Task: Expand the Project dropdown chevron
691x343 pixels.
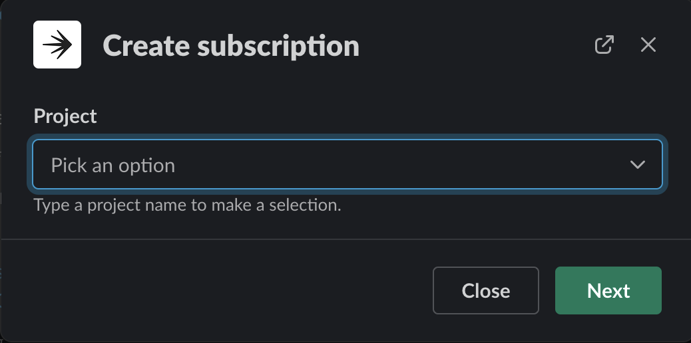Action: (637, 165)
